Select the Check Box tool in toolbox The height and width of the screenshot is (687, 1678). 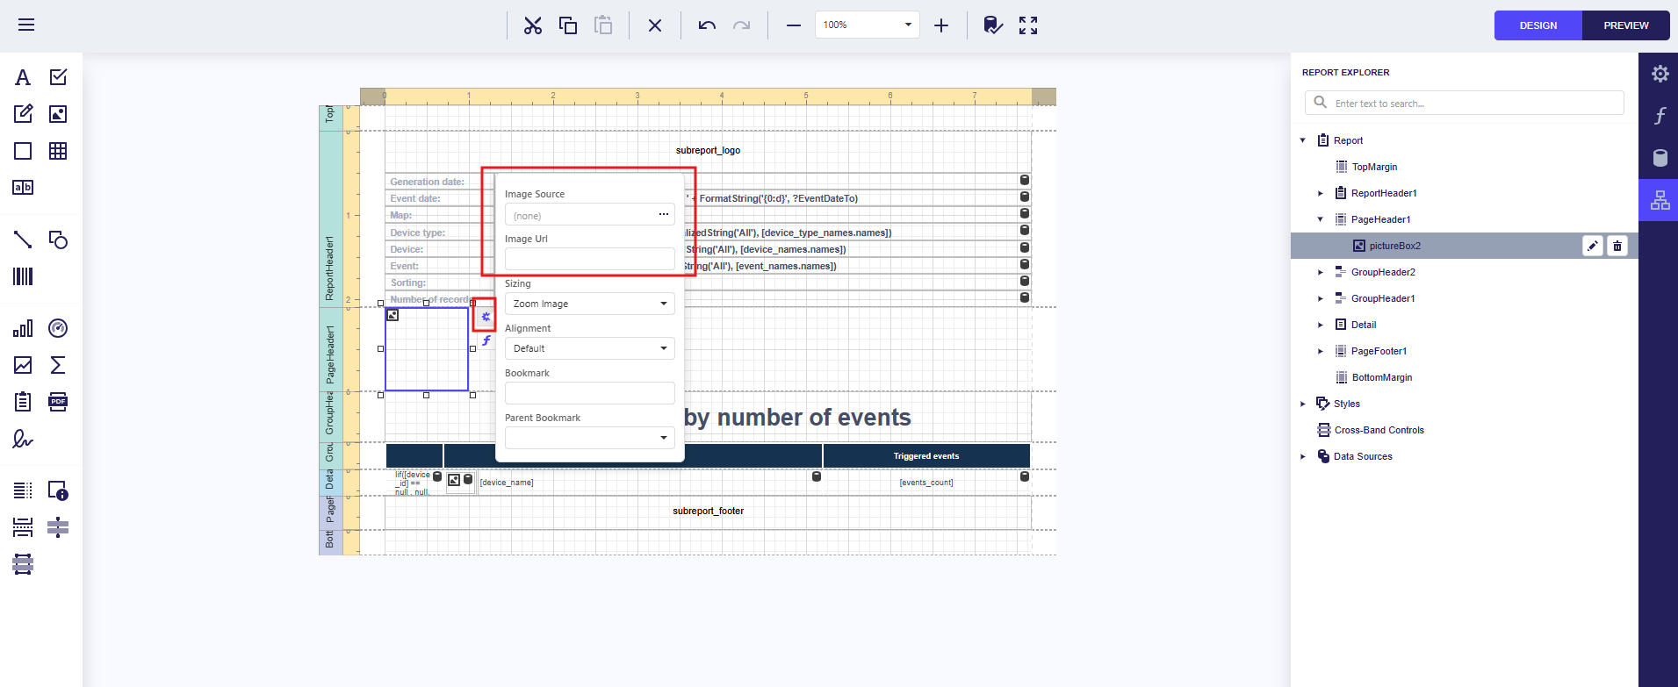[x=58, y=77]
